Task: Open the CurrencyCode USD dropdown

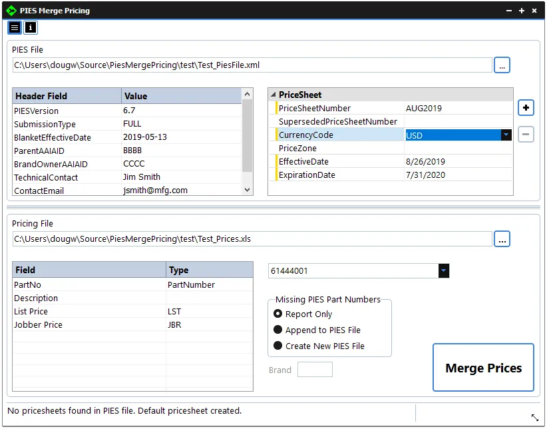Action: tap(506, 135)
